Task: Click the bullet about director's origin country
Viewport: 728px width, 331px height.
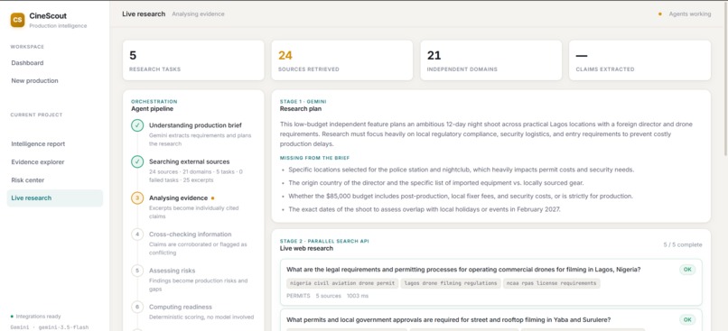Action: tap(436, 183)
